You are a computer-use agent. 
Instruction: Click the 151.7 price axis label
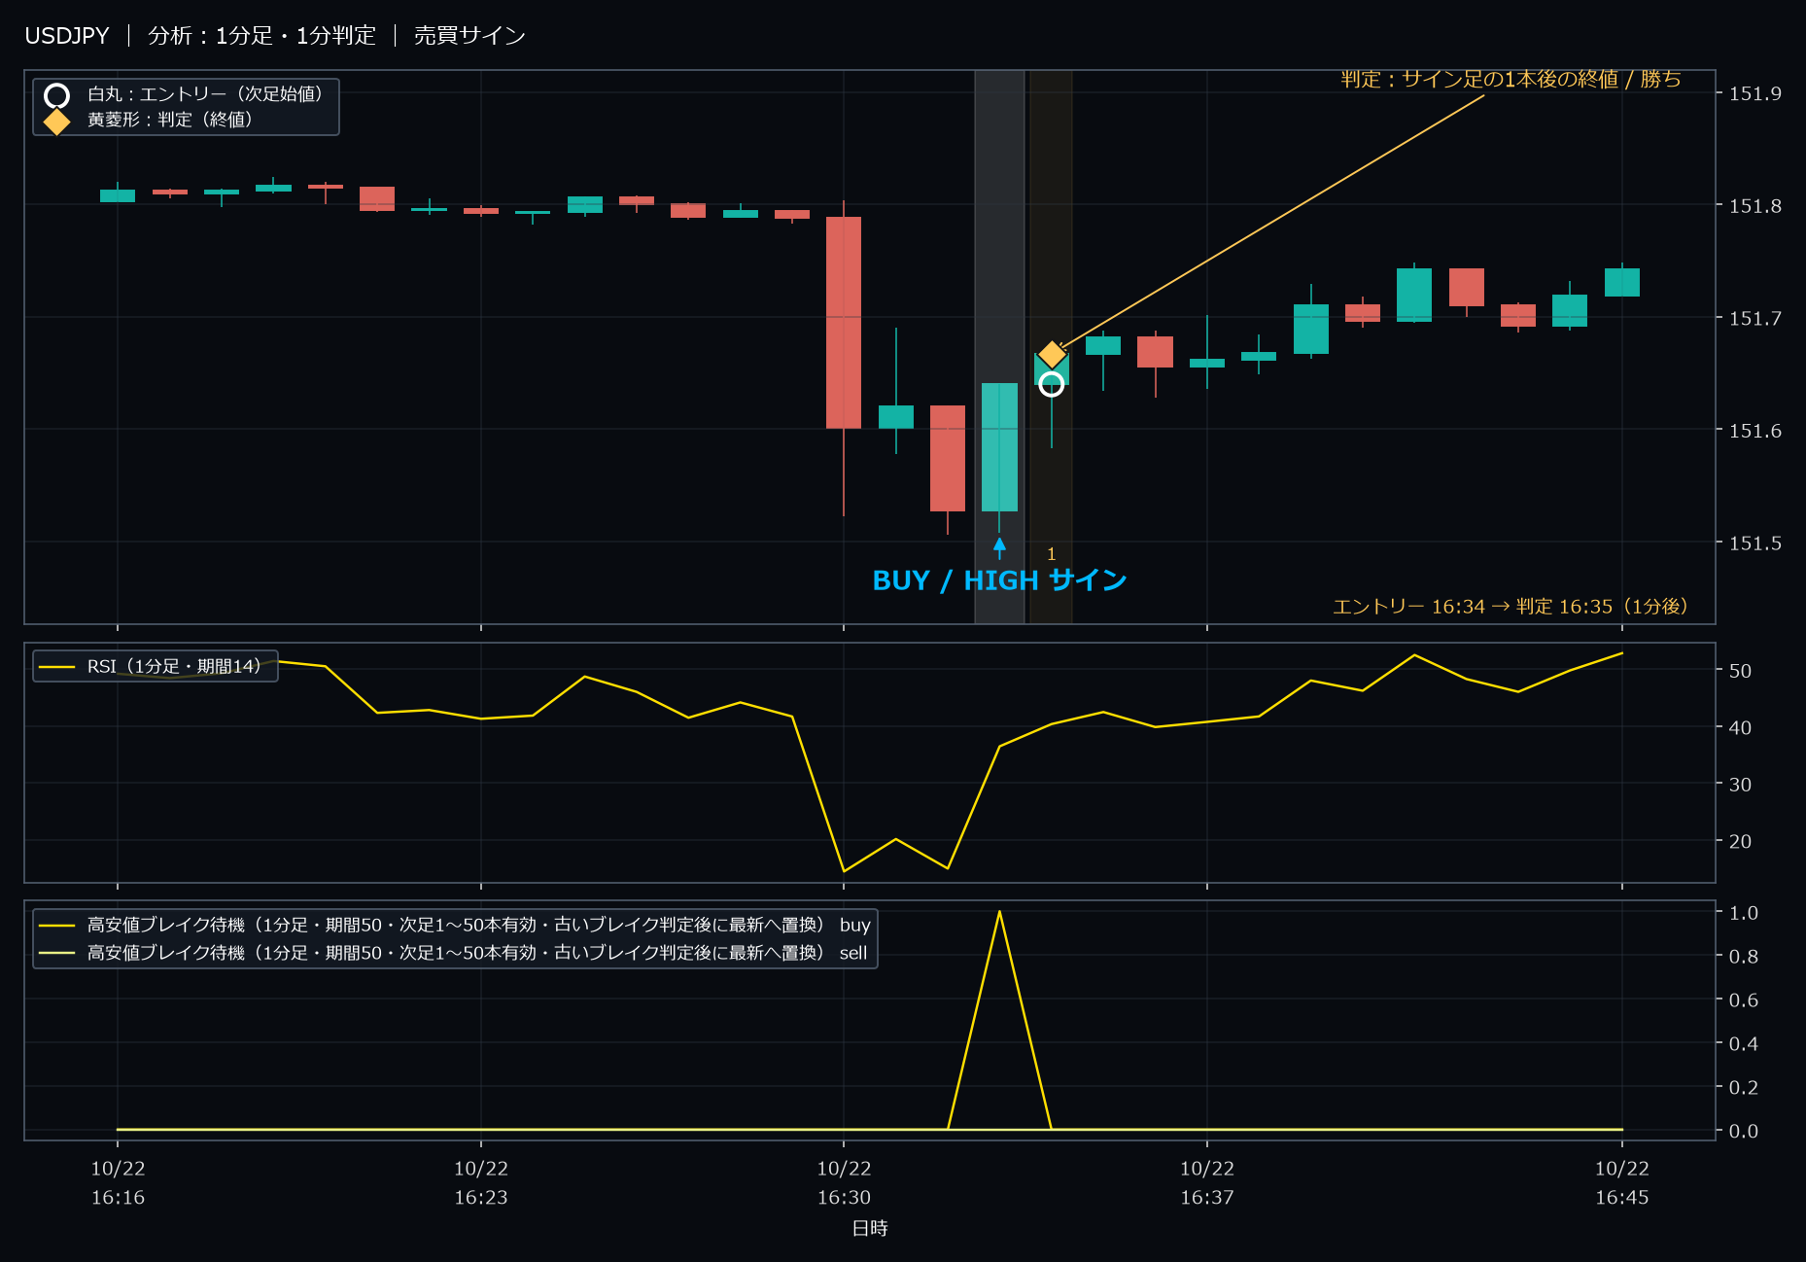1755,318
